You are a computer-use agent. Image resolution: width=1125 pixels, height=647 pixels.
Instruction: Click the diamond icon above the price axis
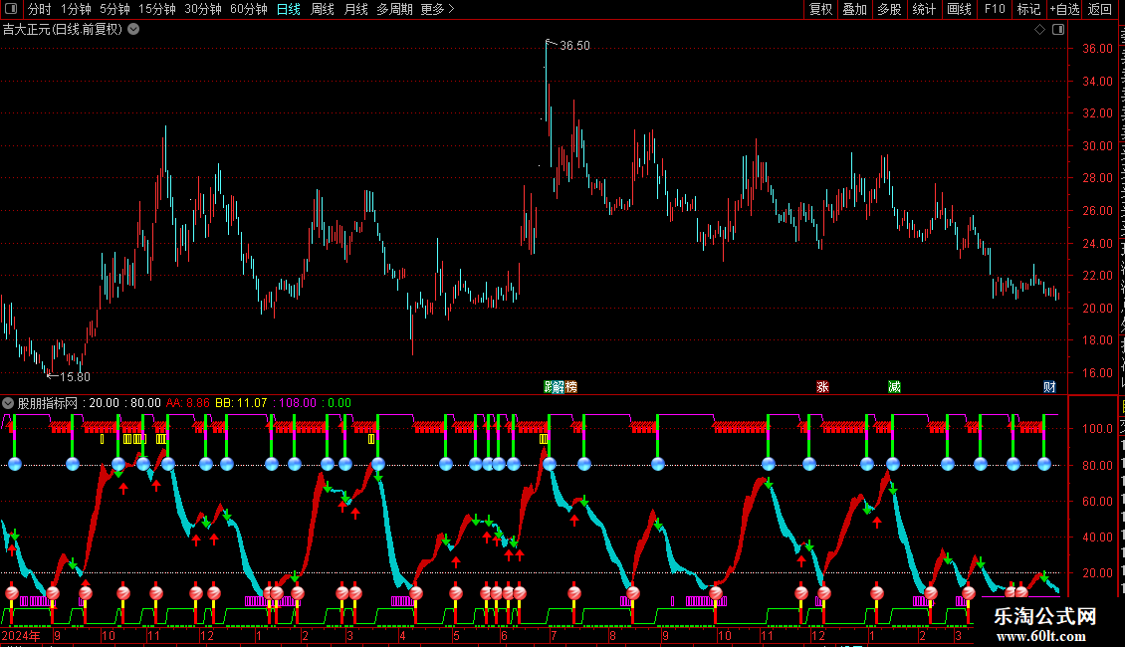point(1039,30)
